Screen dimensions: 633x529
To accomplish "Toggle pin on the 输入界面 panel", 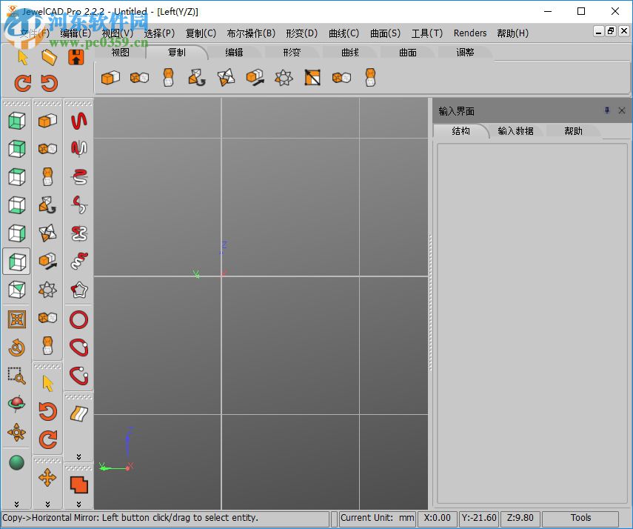I will (607, 110).
